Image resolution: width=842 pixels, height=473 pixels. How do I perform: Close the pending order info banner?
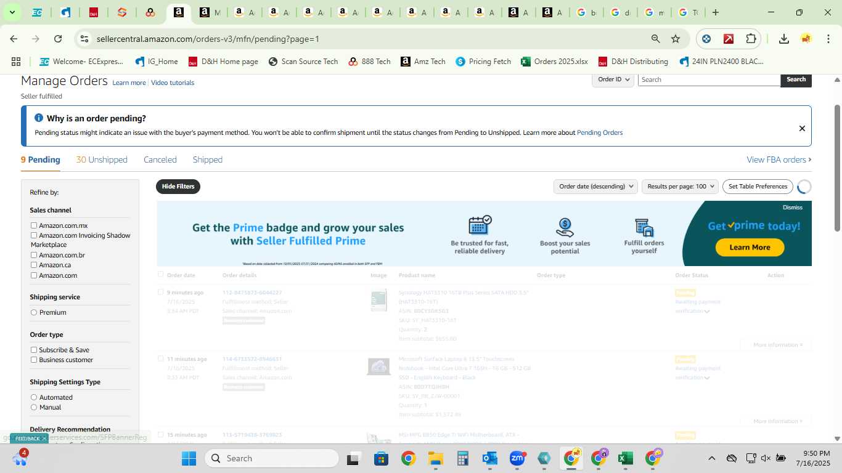(x=802, y=128)
